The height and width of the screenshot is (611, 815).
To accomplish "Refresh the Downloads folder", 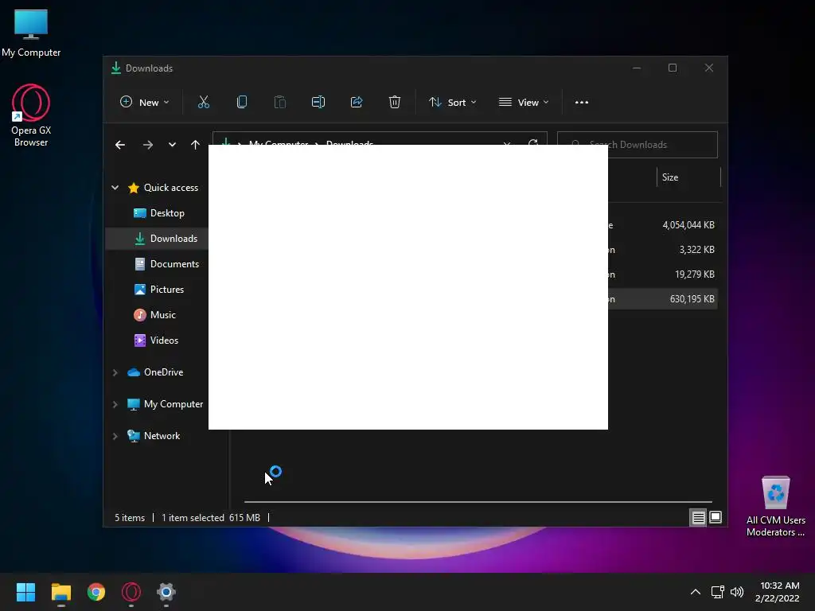I will point(532,142).
